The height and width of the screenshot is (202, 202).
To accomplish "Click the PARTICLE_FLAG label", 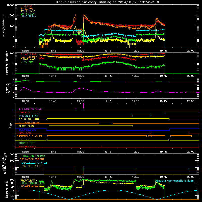I will [x=28, y=136].
